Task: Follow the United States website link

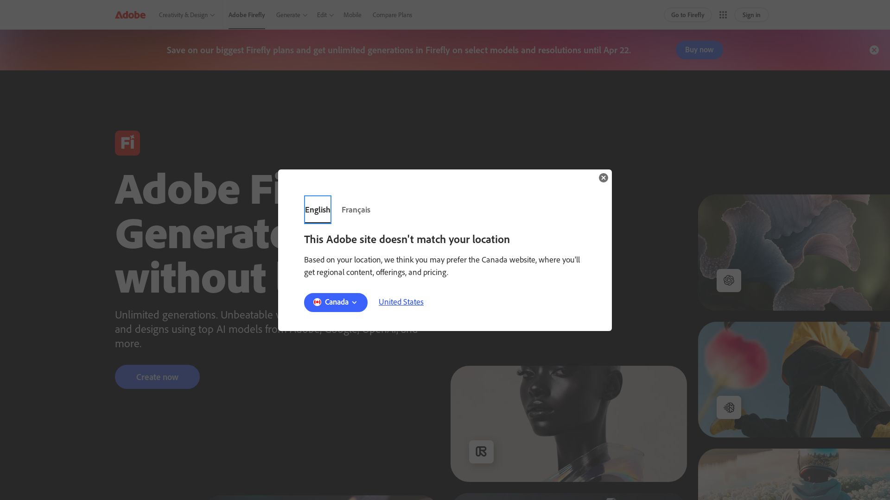Action: [x=400, y=302]
